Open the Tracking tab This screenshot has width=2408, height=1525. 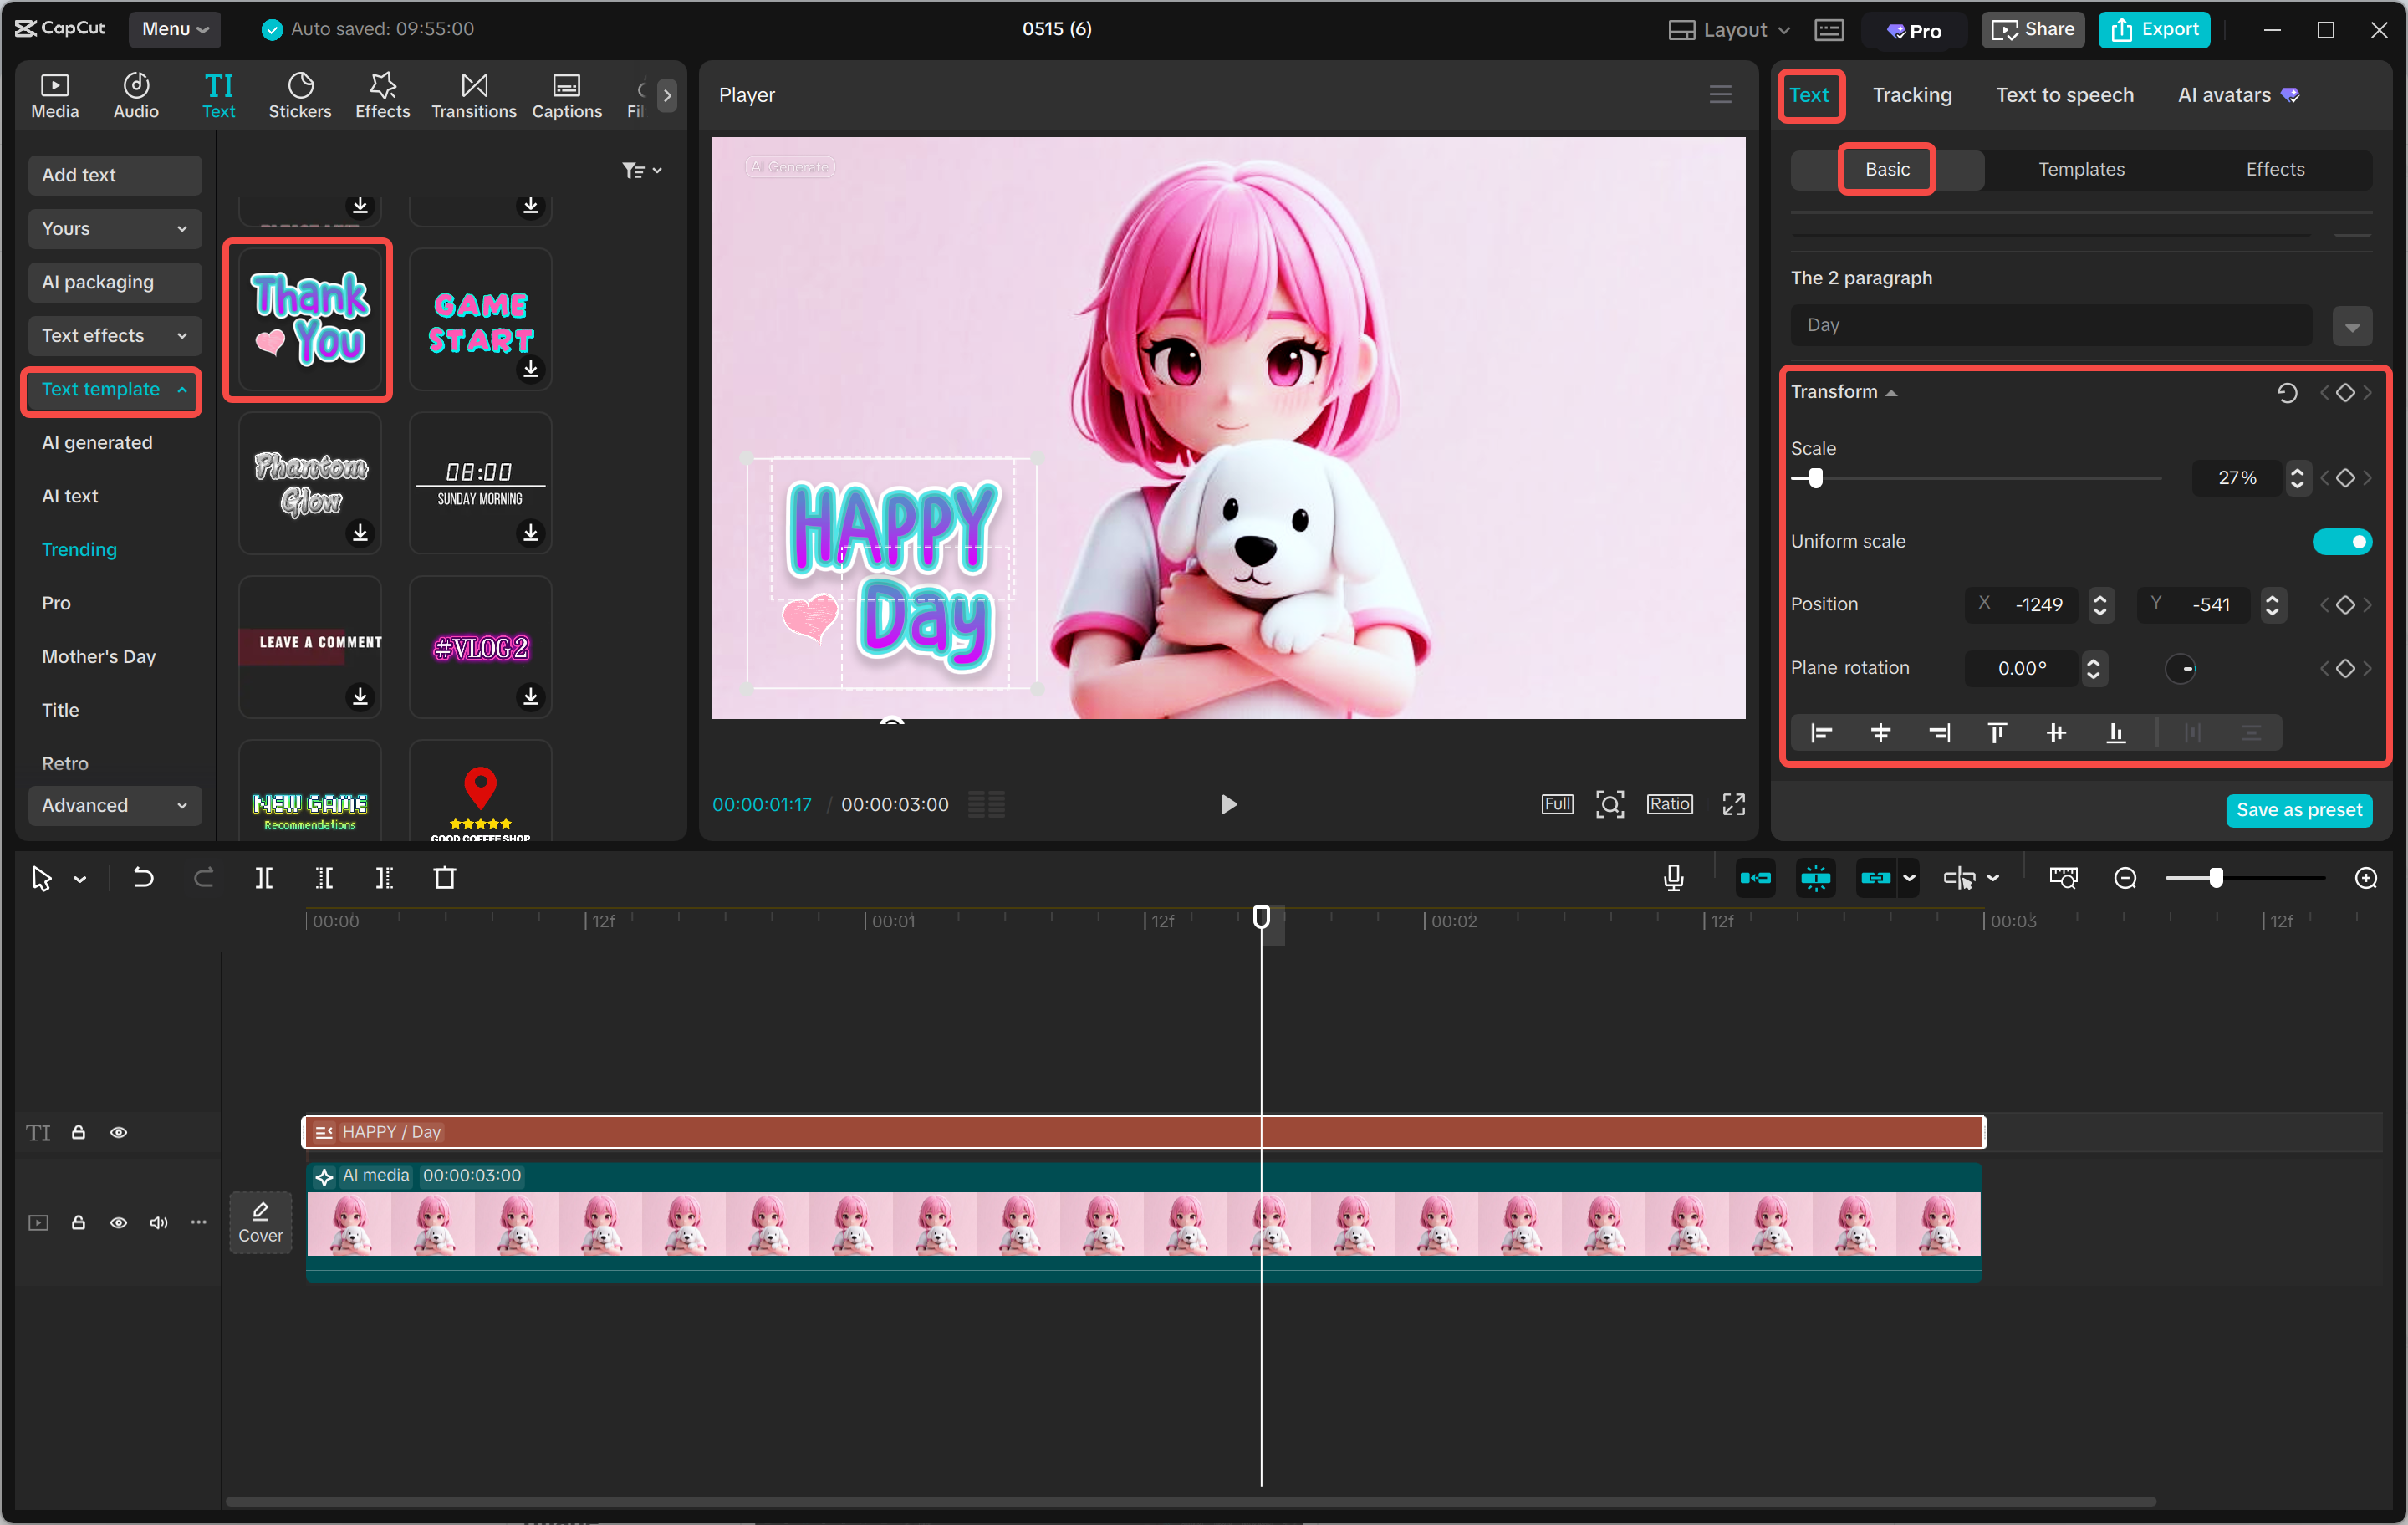pos(1911,95)
